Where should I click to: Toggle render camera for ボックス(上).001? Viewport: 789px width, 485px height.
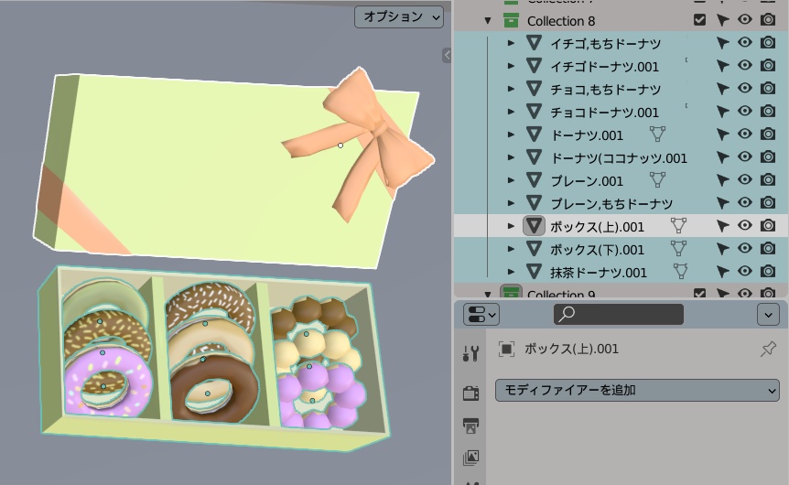pos(767,225)
